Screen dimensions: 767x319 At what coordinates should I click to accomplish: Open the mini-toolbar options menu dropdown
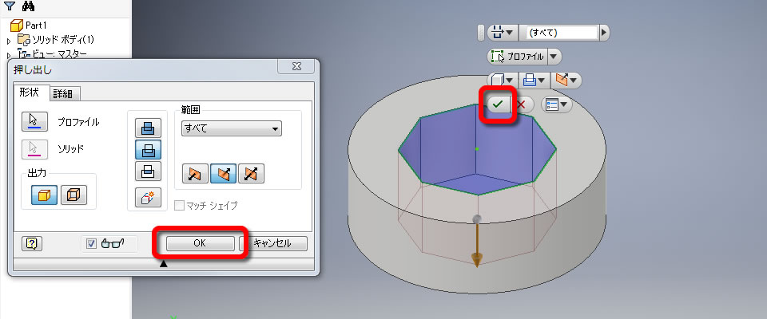pos(557,104)
